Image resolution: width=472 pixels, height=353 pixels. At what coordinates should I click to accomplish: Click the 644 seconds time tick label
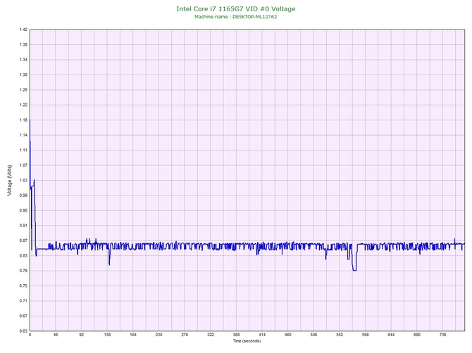point(391,335)
